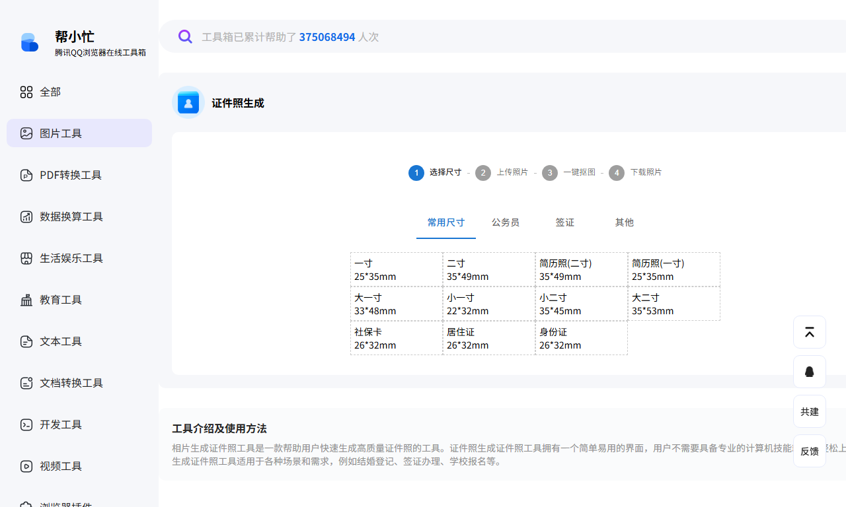Click the 文档转换工具 icon
Image resolution: width=846 pixels, height=507 pixels.
pos(26,383)
